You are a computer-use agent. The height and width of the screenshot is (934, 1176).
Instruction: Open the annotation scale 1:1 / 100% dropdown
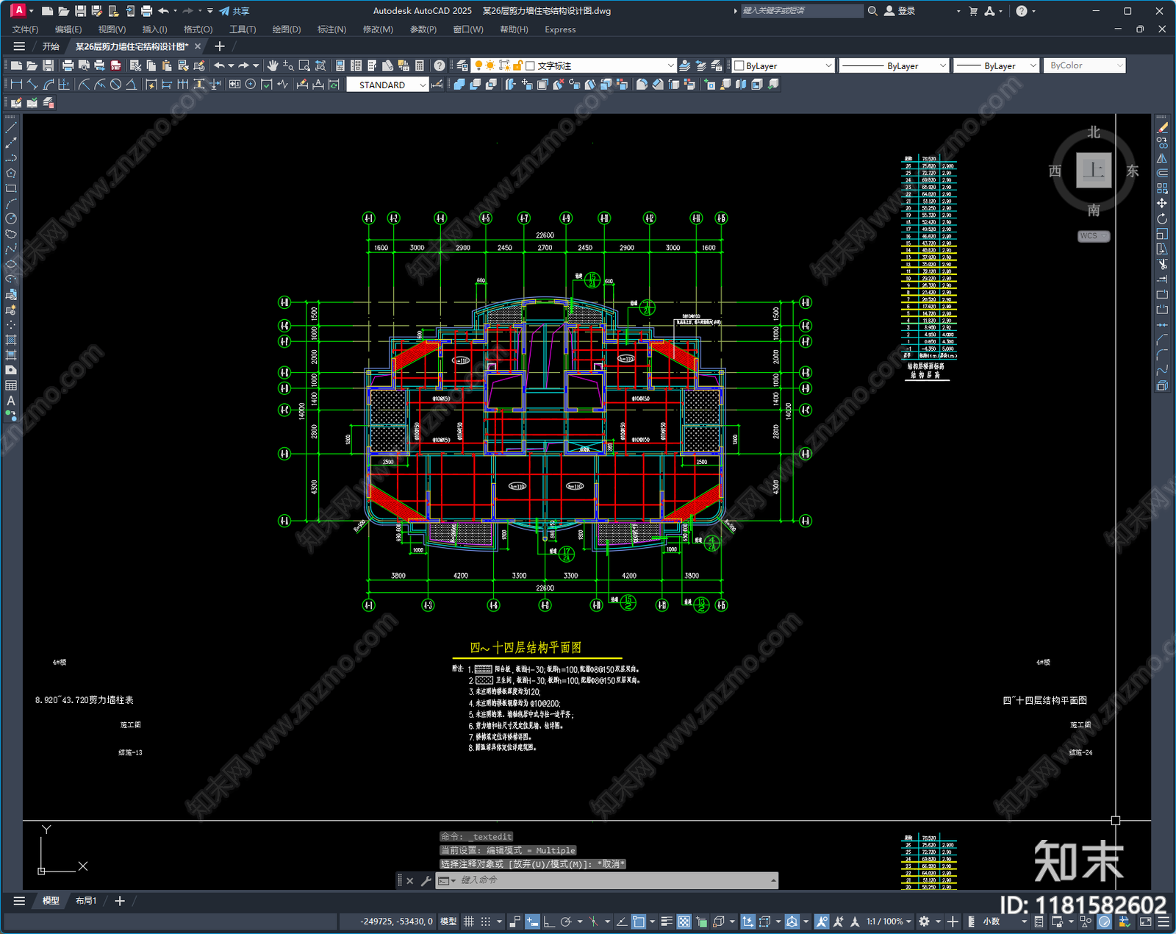(889, 921)
